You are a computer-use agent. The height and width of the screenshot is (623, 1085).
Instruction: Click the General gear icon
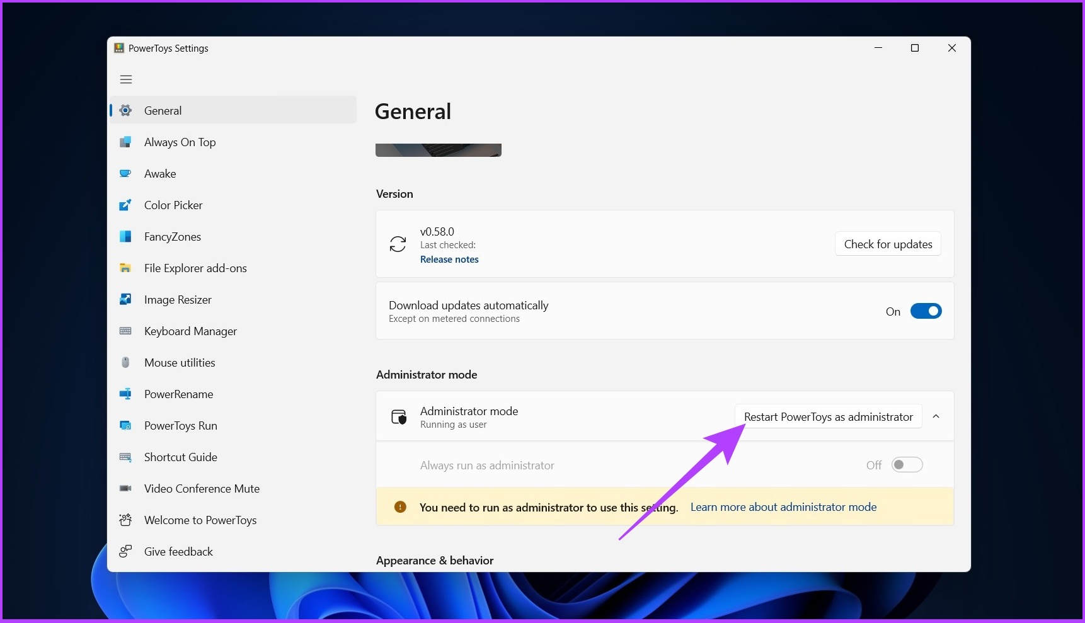[125, 110]
